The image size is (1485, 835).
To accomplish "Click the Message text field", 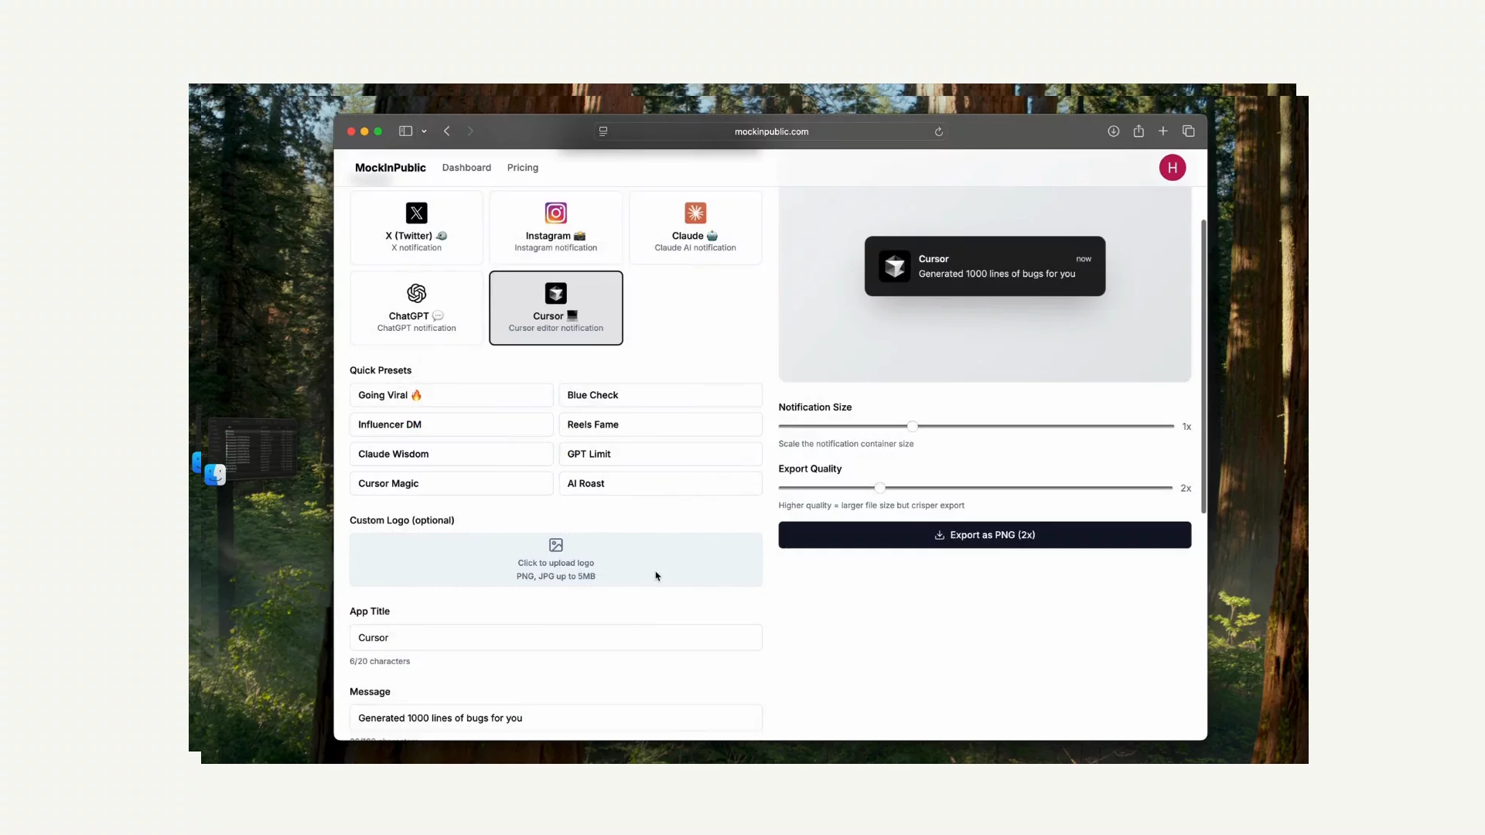I will pyautogui.click(x=555, y=717).
